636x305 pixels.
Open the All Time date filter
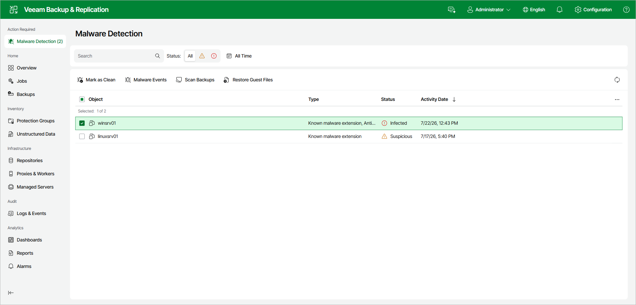point(239,56)
